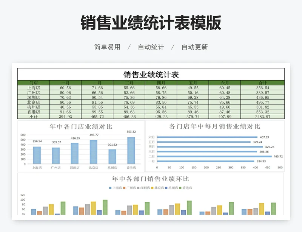
Task: Click the cell showing 83.56
Action: [x=161, y=102]
